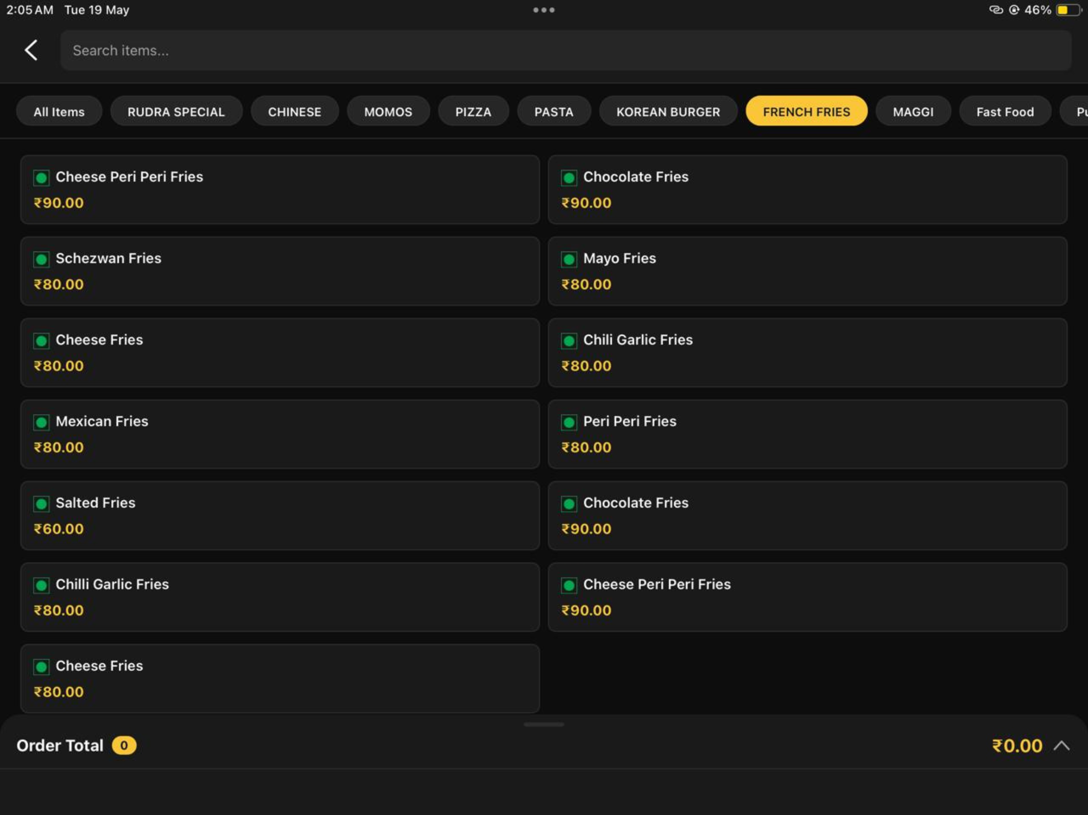Tap veg indicator icon on Schezwan Fries

(x=41, y=259)
